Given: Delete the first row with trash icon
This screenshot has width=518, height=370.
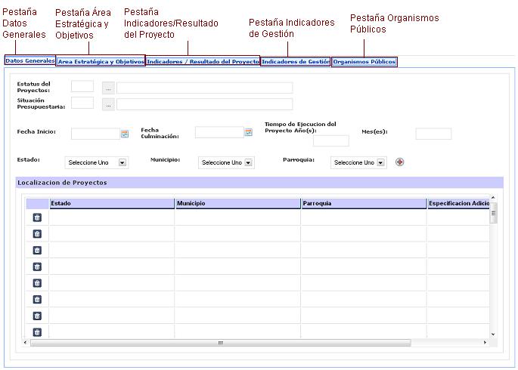Looking at the screenshot, I should 37,217.
